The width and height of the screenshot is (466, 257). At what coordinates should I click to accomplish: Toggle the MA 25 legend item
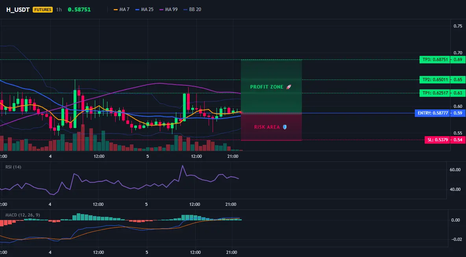144,9
